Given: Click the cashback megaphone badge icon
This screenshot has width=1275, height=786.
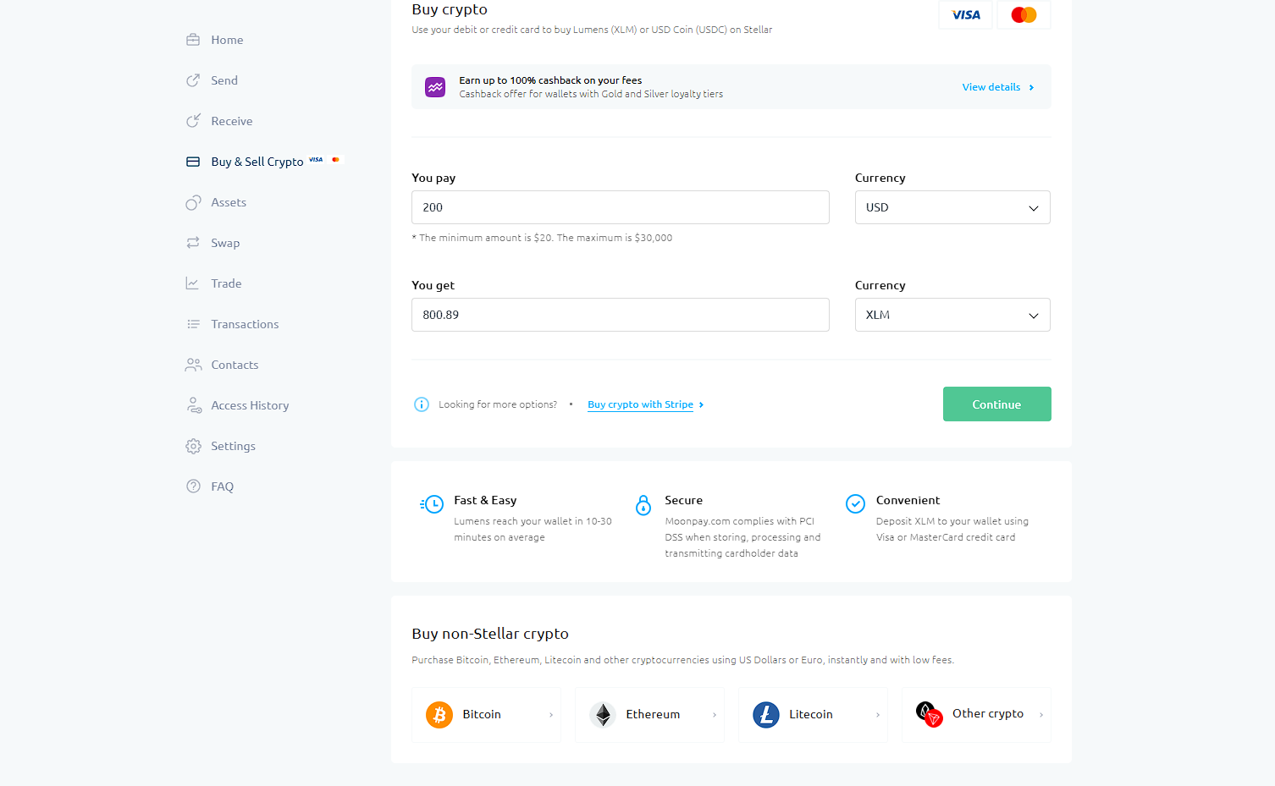Looking at the screenshot, I should (x=434, y=86).
